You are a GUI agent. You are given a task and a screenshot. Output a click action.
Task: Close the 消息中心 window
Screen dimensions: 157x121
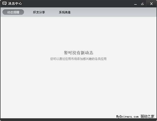[151, 4]
